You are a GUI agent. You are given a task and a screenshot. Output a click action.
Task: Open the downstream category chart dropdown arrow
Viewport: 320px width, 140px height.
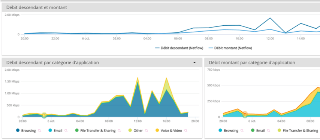(194, 63)
